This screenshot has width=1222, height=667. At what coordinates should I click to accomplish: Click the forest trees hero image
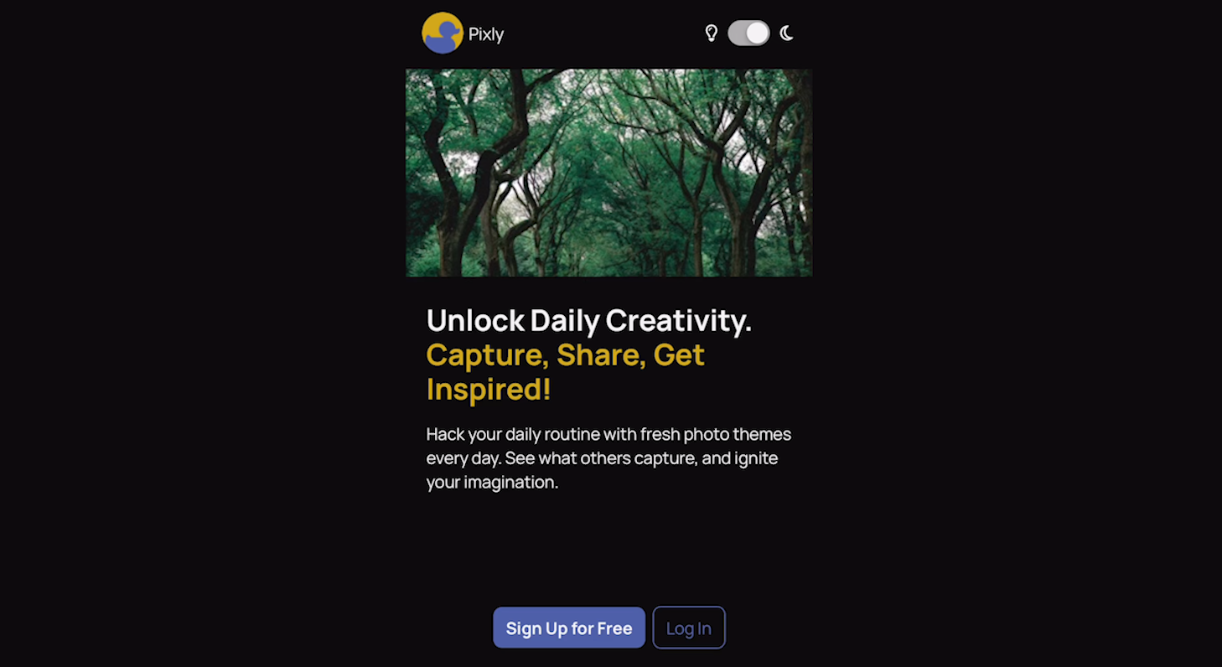tap(609, 173)
